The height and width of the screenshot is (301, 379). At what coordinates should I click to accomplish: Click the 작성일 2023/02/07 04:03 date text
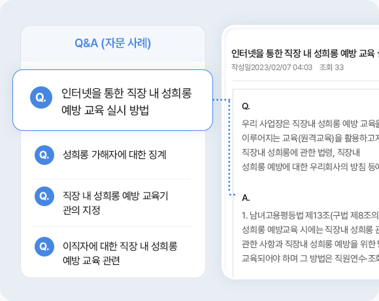tap(272, 67)
